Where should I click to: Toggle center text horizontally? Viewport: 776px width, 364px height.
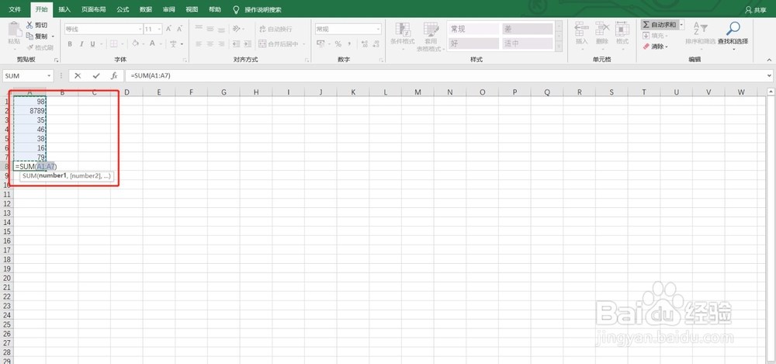click(210, 44)
